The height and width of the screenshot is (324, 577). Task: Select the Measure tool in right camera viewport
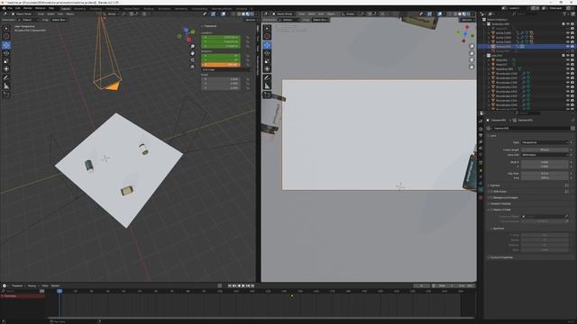(267, 86)
